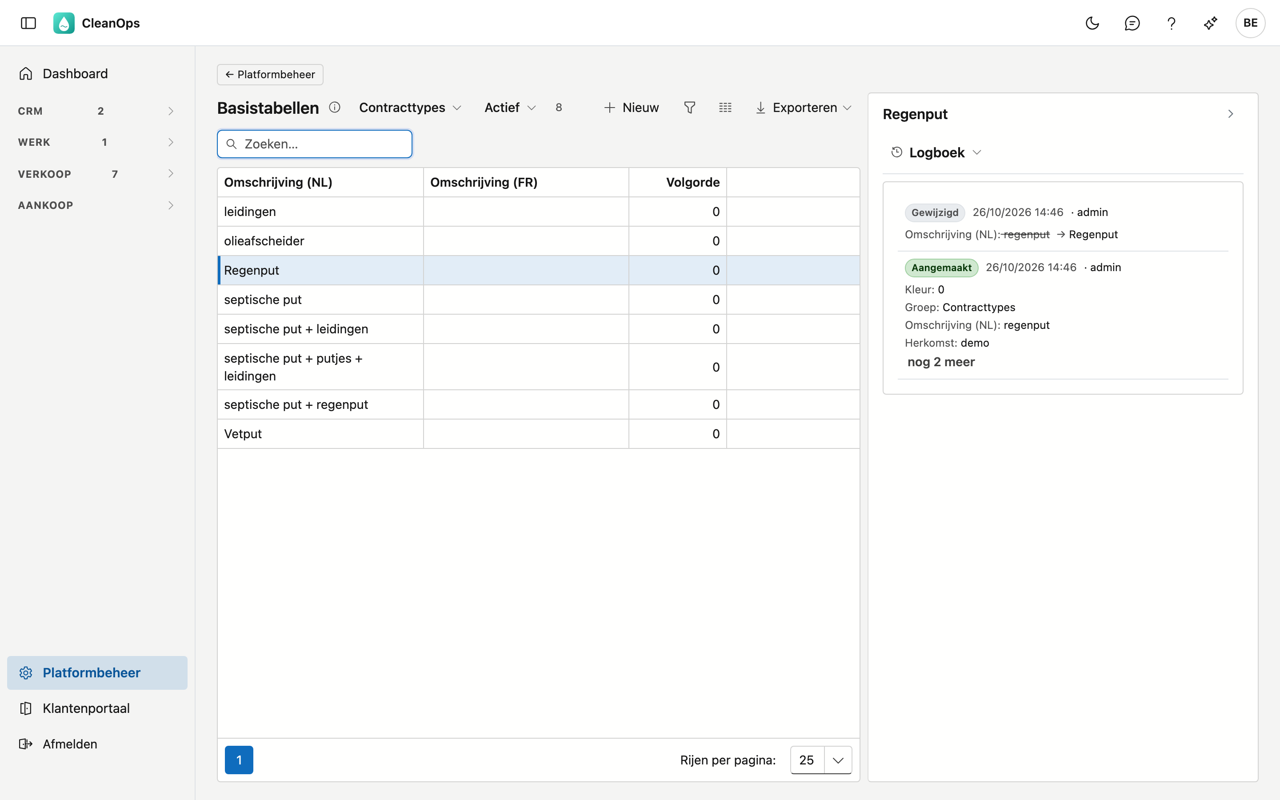Viewport: 1280px width, 800px height.
Task: Open the Actief status dropdown
Action: [x=510, y=108]
